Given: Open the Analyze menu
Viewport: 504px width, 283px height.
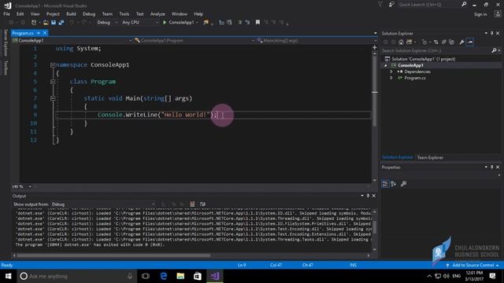Looking at the screenshot, I should click(157, 14).
